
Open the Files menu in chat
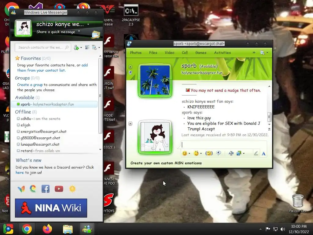(153, 53)
